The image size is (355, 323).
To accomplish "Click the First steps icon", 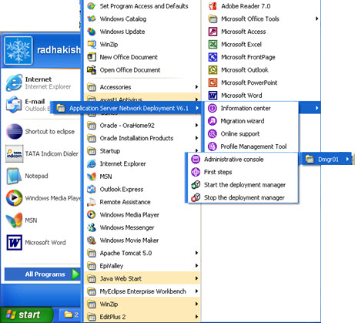I will [x=196, y=172].
